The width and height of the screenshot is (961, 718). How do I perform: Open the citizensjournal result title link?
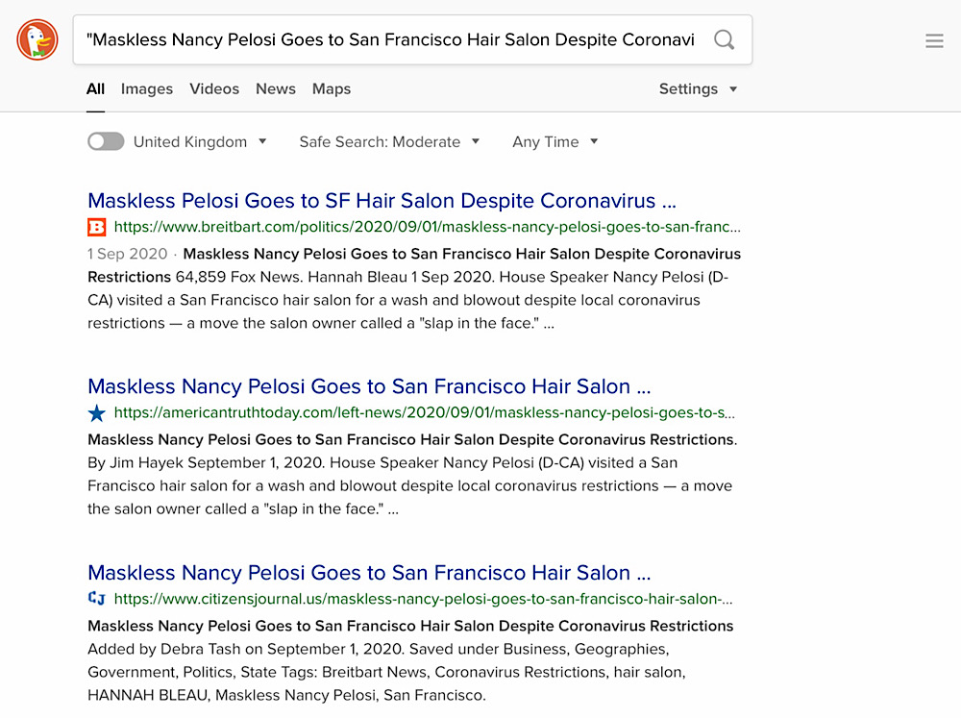[x=369, y=573]
